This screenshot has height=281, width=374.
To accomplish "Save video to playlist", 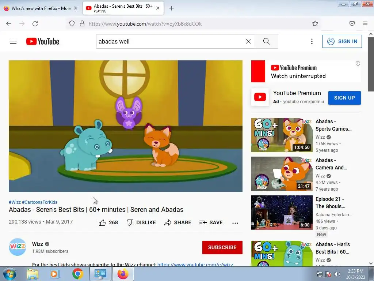I will click(x=211, y=222).
